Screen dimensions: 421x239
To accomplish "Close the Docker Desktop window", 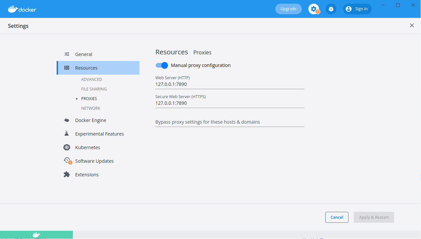I will [x=413, y=5].
